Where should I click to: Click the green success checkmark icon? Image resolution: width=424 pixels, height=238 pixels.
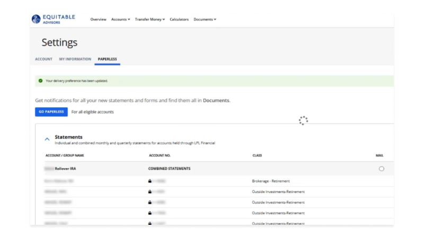coord(41,81)
